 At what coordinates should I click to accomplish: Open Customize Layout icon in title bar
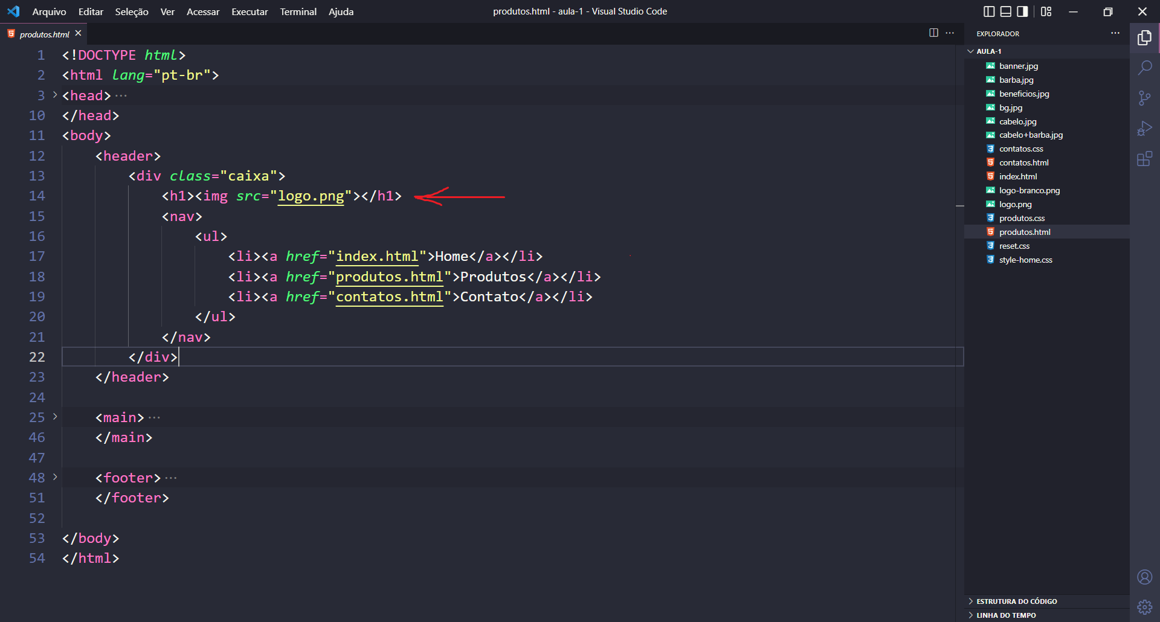pyautogui.click(x=1046, y=11)
